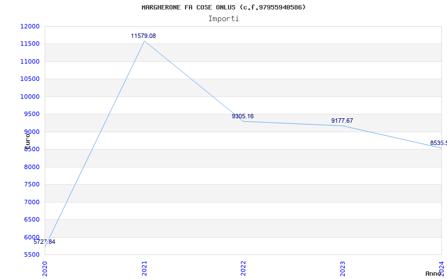The height and width of the screenshot is (279, 447).
Task: Click the Anno x-axis title
Action: click(x=434, y=273)
